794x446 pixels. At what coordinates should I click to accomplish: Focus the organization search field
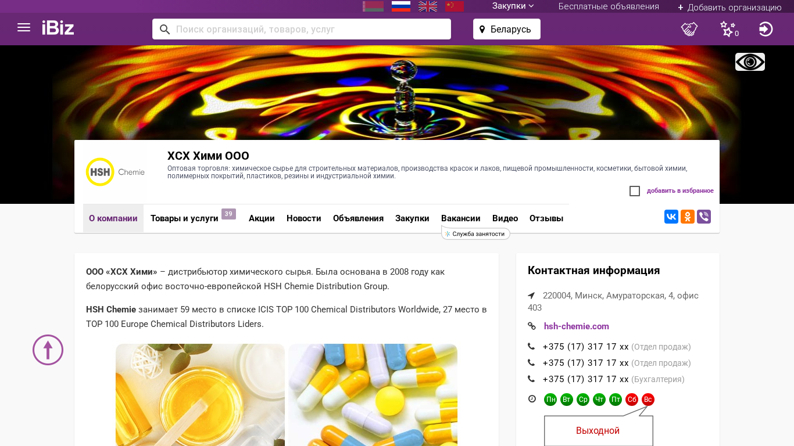[302, 29]
